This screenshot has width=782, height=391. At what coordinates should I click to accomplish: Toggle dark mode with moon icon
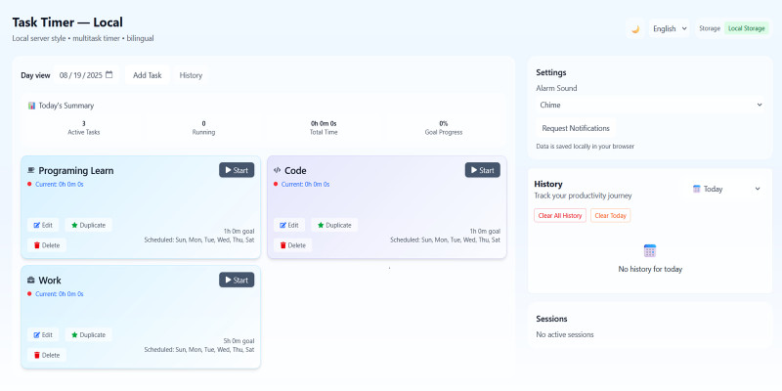[x=634, y=29]
